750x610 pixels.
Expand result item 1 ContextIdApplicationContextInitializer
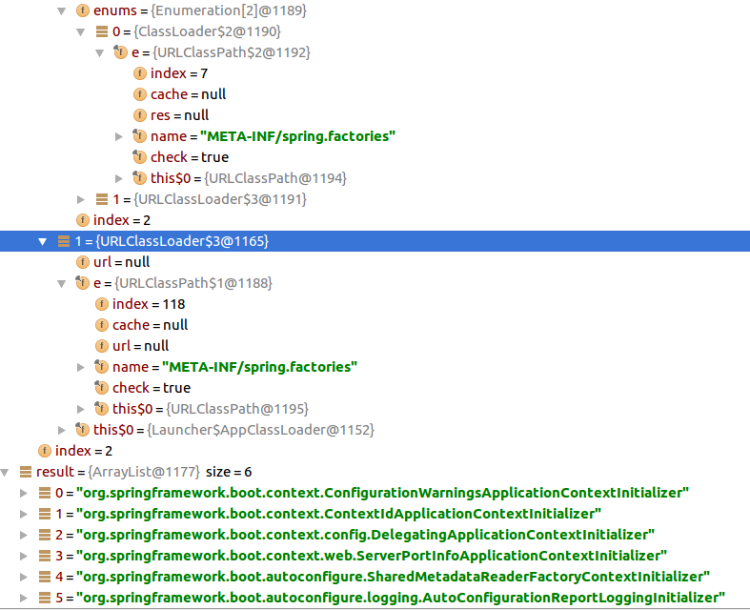point(24,514)
